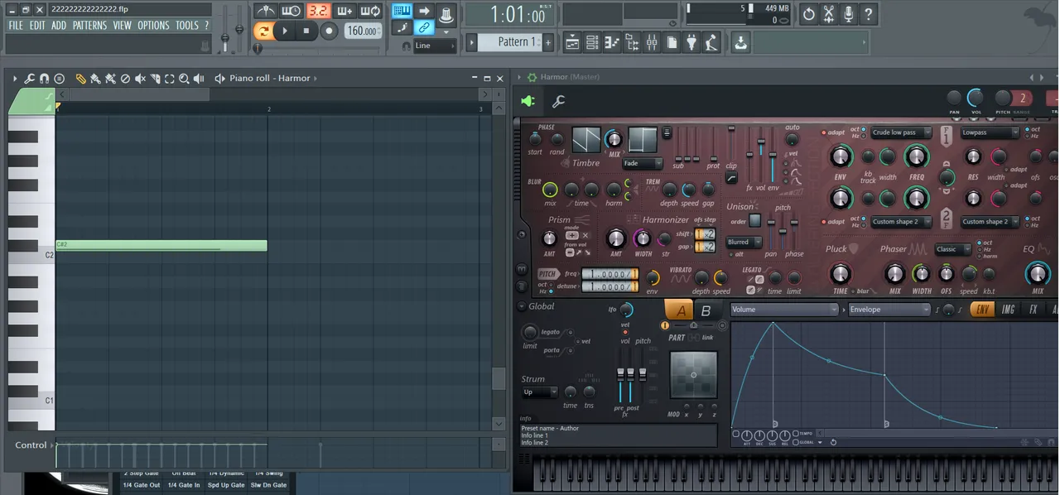This screenshot has height=495, width=1060.
Task: Click the microphone one-click recording icon
Action: tap(848, 14)
